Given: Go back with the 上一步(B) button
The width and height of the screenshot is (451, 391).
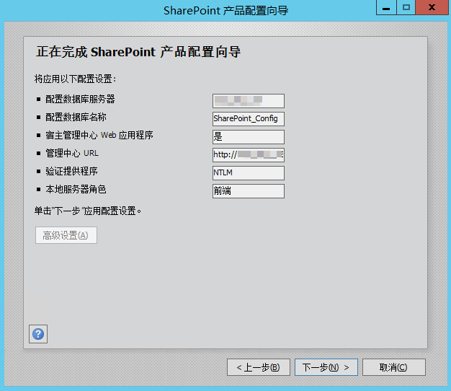Looking at the screenshot, I should (x=259, y=367).
